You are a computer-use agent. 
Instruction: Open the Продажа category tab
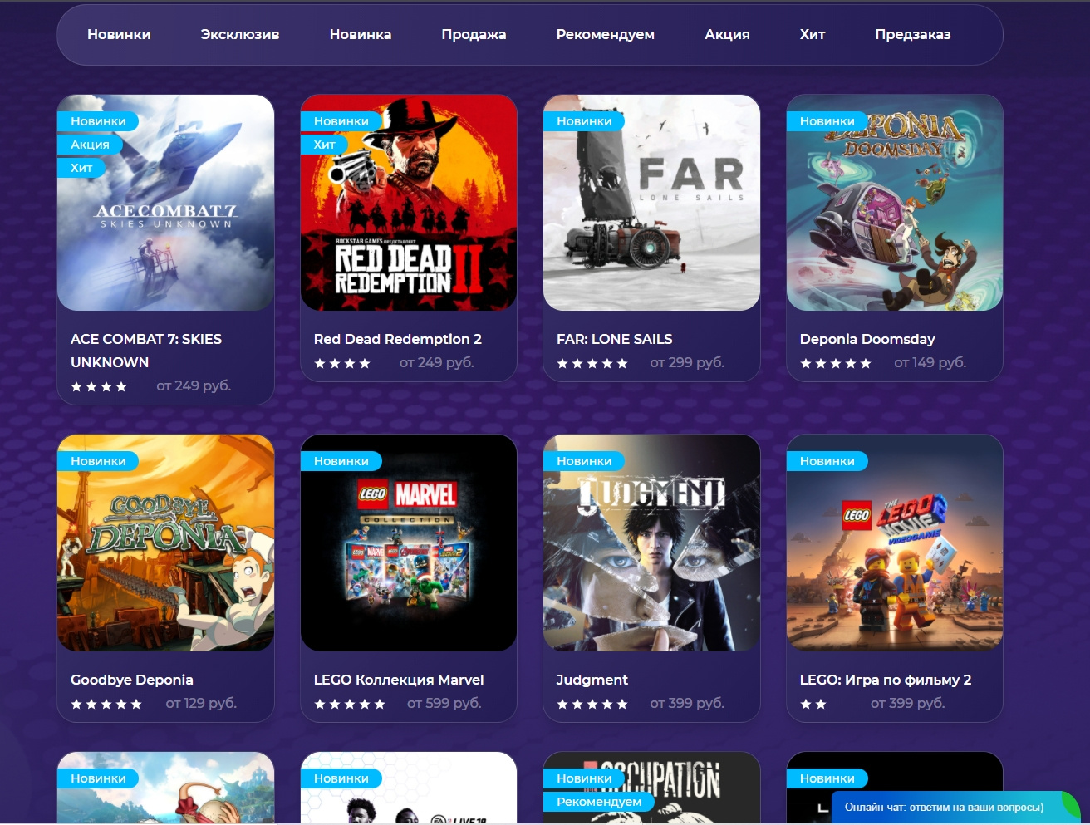coord(474,34)
